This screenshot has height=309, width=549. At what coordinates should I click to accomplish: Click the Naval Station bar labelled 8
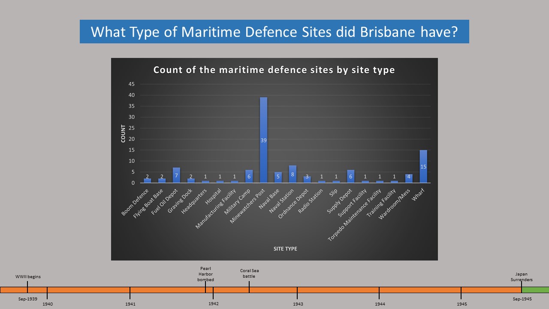[x=293, y=174]
